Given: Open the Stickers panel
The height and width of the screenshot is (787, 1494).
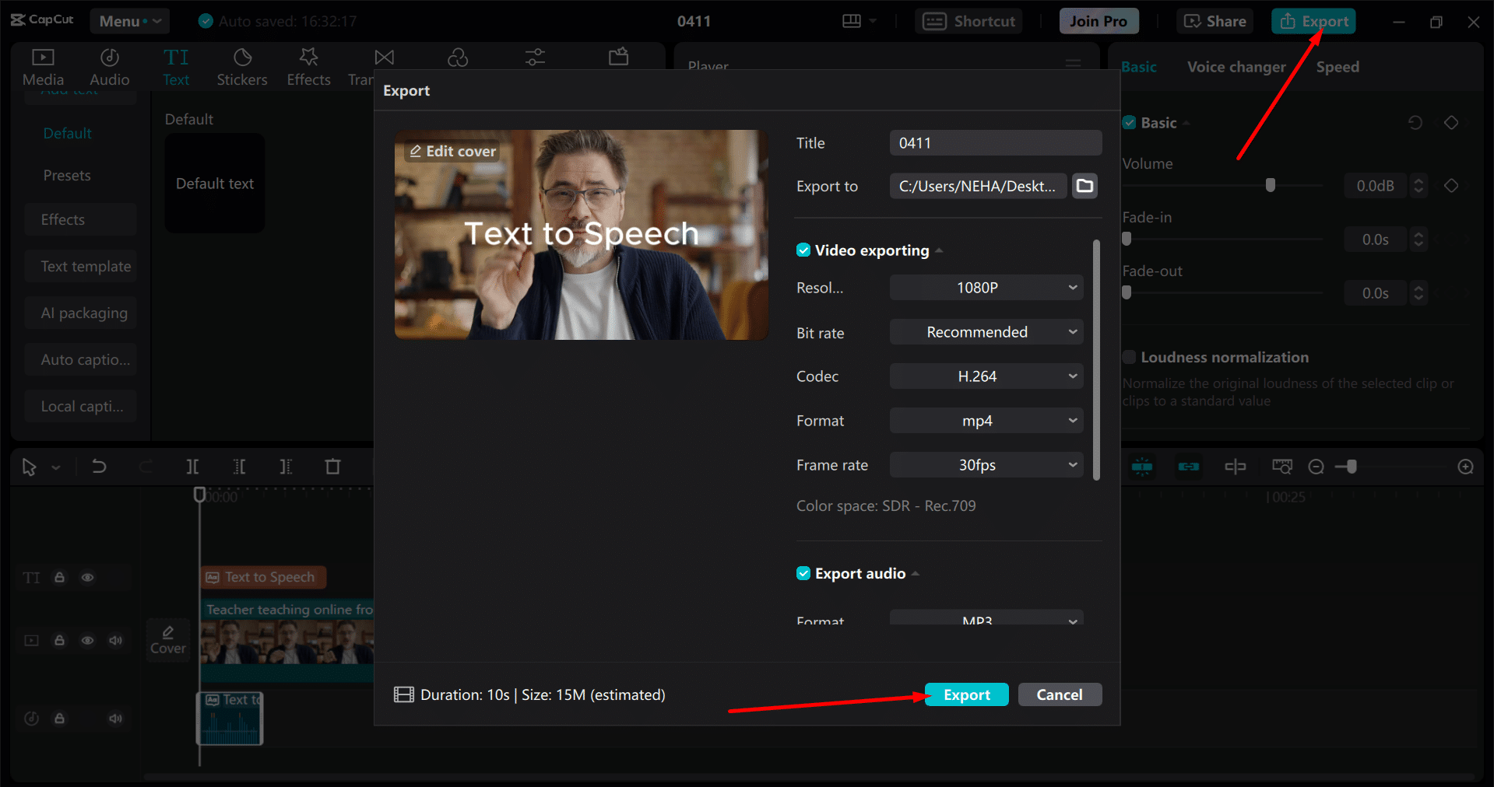Looking at the screenshot, I should tap(241, 67).
